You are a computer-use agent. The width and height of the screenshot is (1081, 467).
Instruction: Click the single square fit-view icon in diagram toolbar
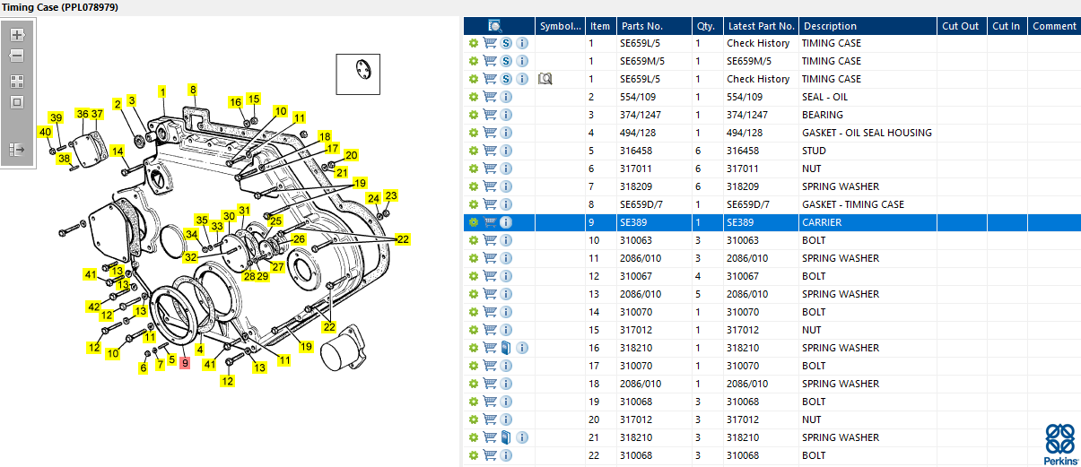(17, 102)
